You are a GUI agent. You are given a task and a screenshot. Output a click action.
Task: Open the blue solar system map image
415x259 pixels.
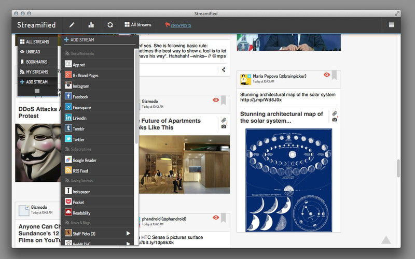[289, 180]
